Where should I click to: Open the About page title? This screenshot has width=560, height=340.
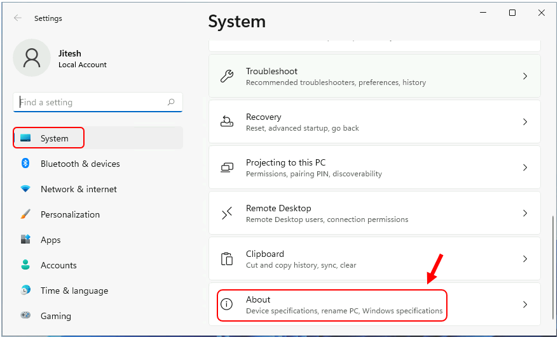[x=258, y=299]
